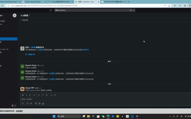Click the Claude sender name in the last message
191x119 pixels.
(x=28, y=88)
